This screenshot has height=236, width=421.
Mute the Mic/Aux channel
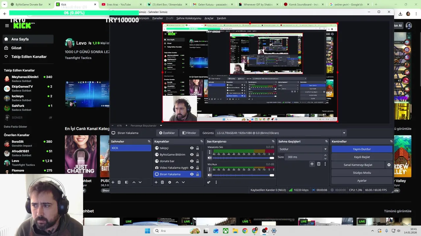tap(210, 175)
